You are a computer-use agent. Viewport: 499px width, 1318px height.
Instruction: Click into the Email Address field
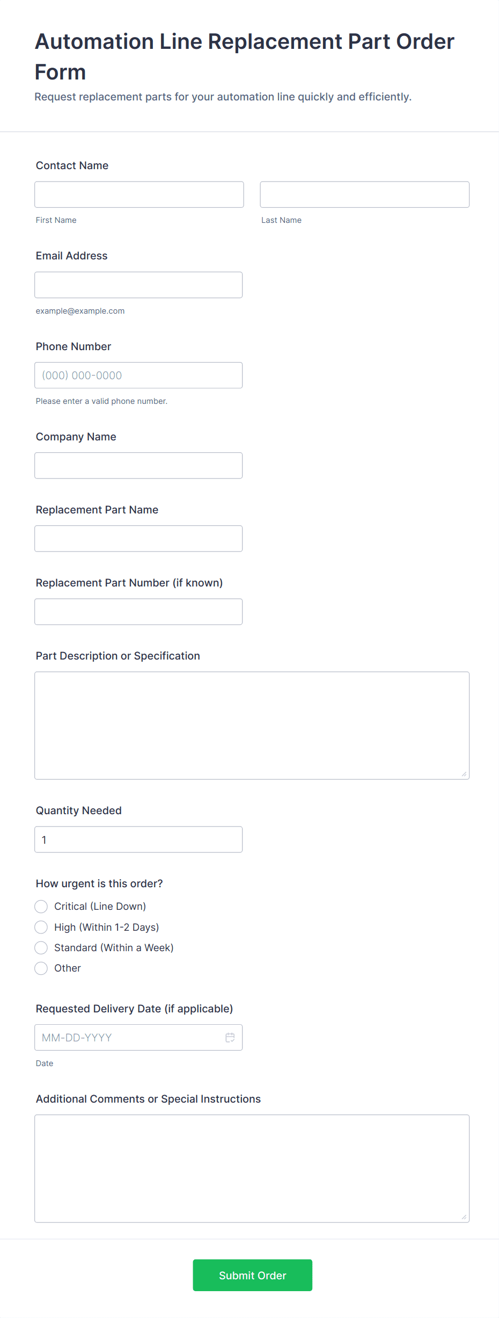point(138,285)
